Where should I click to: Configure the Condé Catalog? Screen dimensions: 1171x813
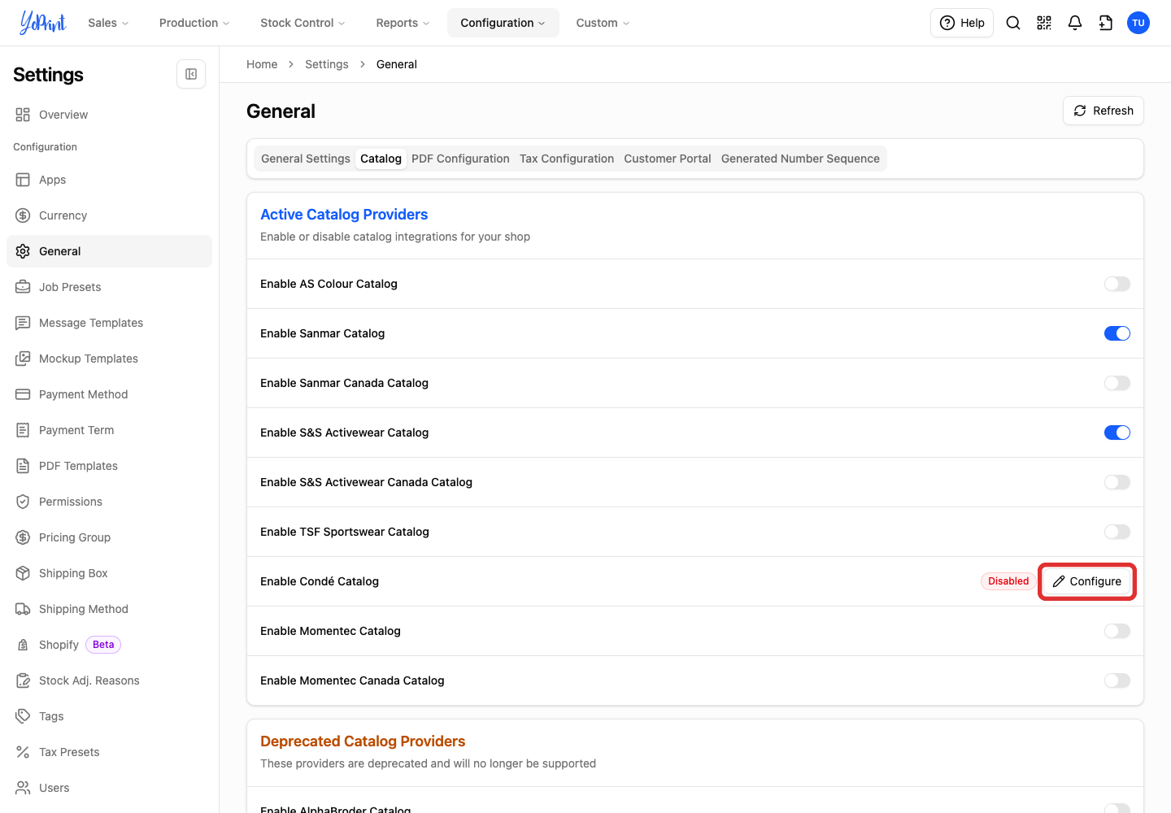pyautogui.click(x=1087, y=581)
